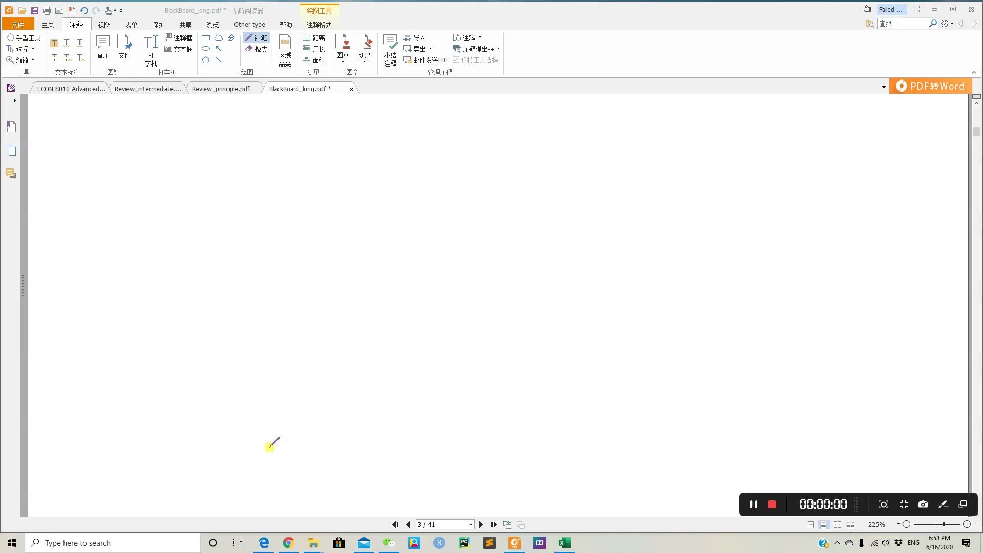Image resolution: width=983 pixels, height=553 pixels.
Task: Choose the rectangle shape drawing tool
Action: click(206, 38)
